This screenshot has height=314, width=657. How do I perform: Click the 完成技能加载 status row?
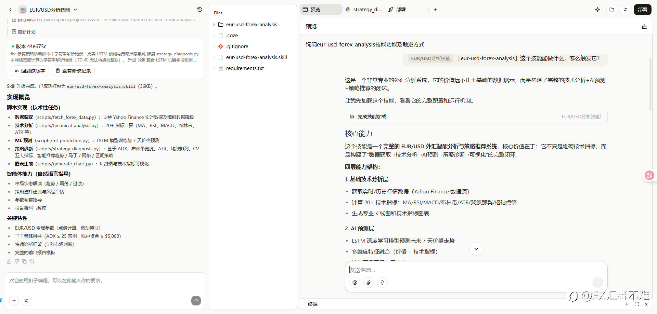pyautogui.click(x=476, y=117)
